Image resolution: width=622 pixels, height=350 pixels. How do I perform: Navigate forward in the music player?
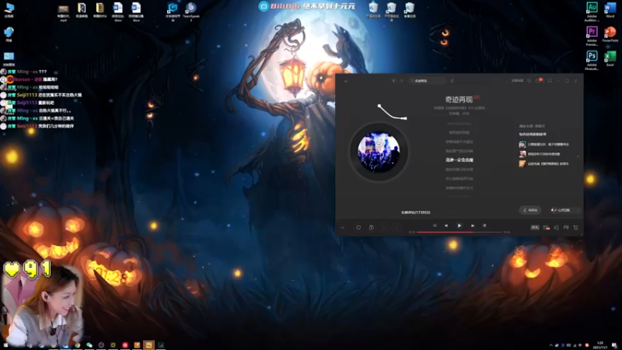coord(401,81)
